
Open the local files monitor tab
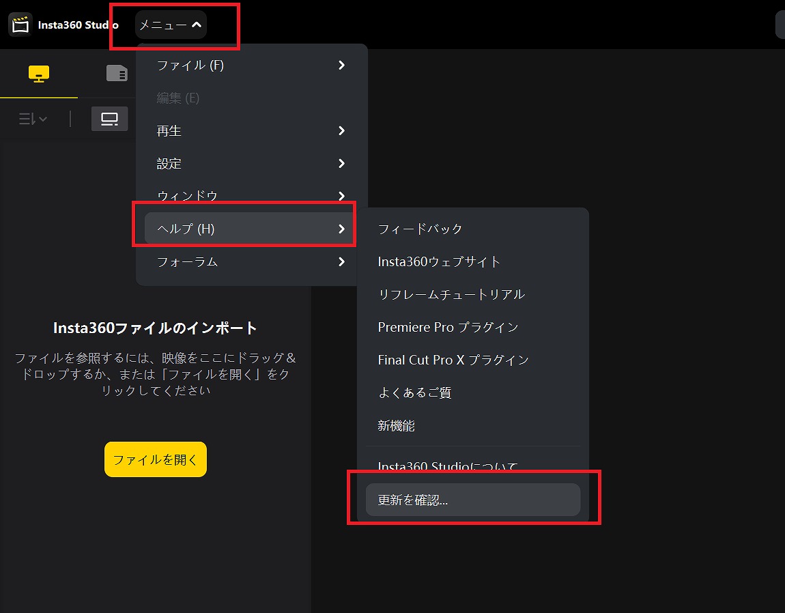coord(39,74)
